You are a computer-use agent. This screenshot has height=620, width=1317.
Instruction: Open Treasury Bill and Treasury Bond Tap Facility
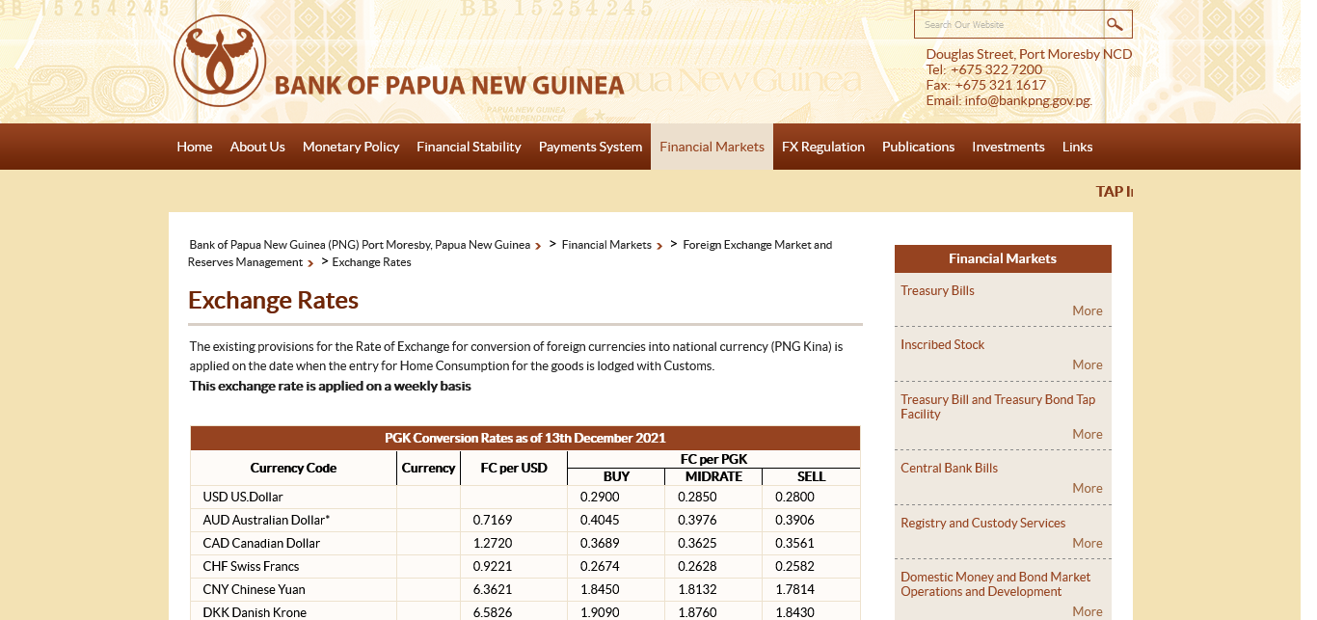[x=997, y=406]
